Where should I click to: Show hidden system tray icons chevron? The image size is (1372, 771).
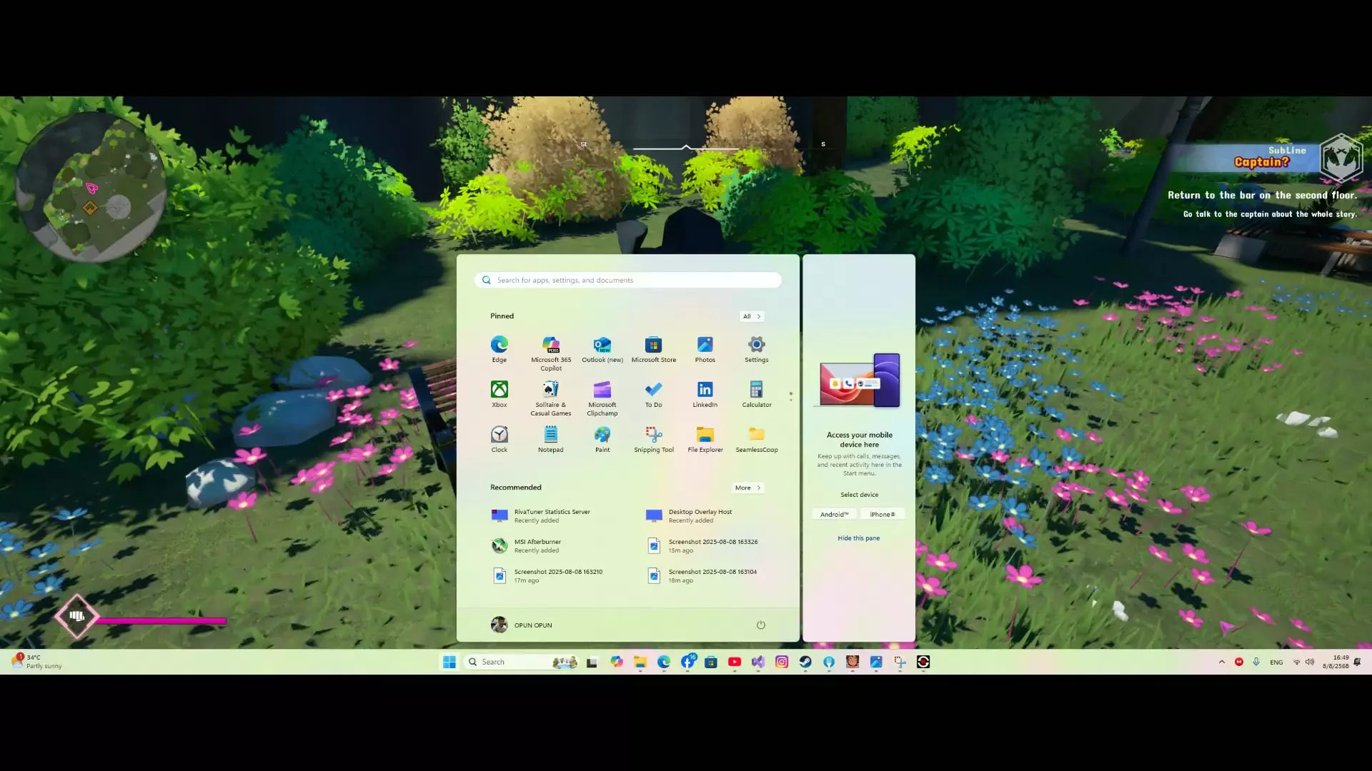(x=1221, y=662)
